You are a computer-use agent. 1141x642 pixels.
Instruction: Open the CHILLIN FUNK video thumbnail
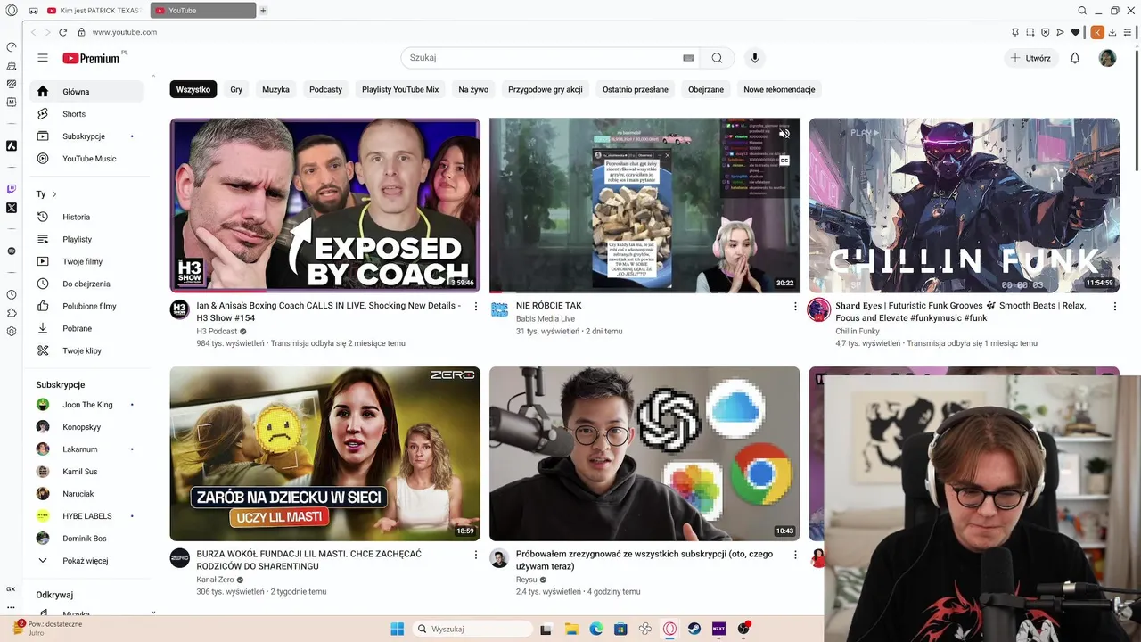coord(964,205)
